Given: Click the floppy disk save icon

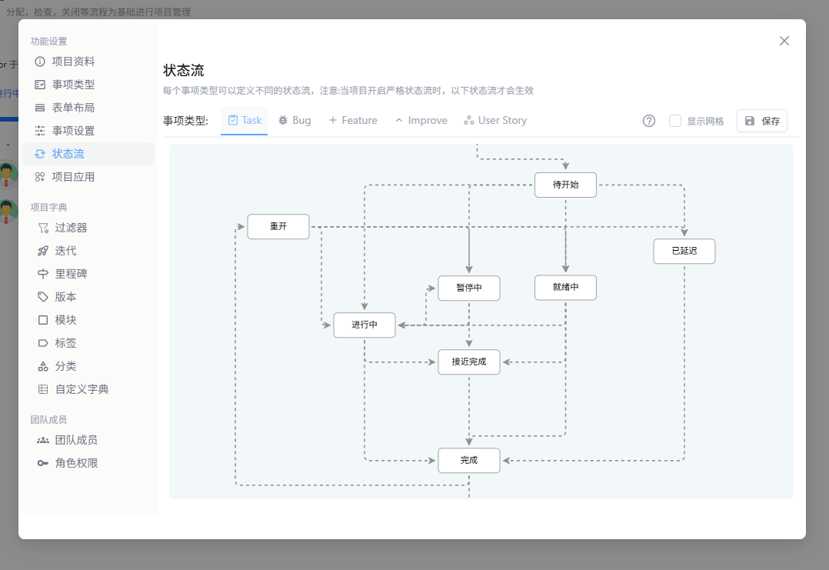Looking at the screenshot, I should pos(750,121).
